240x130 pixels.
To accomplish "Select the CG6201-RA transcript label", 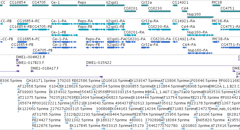I will (134, 32).
